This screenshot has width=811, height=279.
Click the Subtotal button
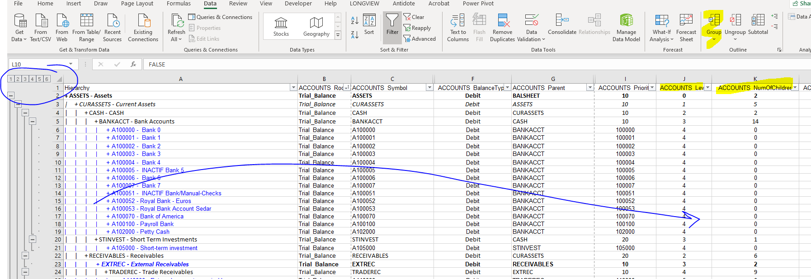click(x=758, y=25)
